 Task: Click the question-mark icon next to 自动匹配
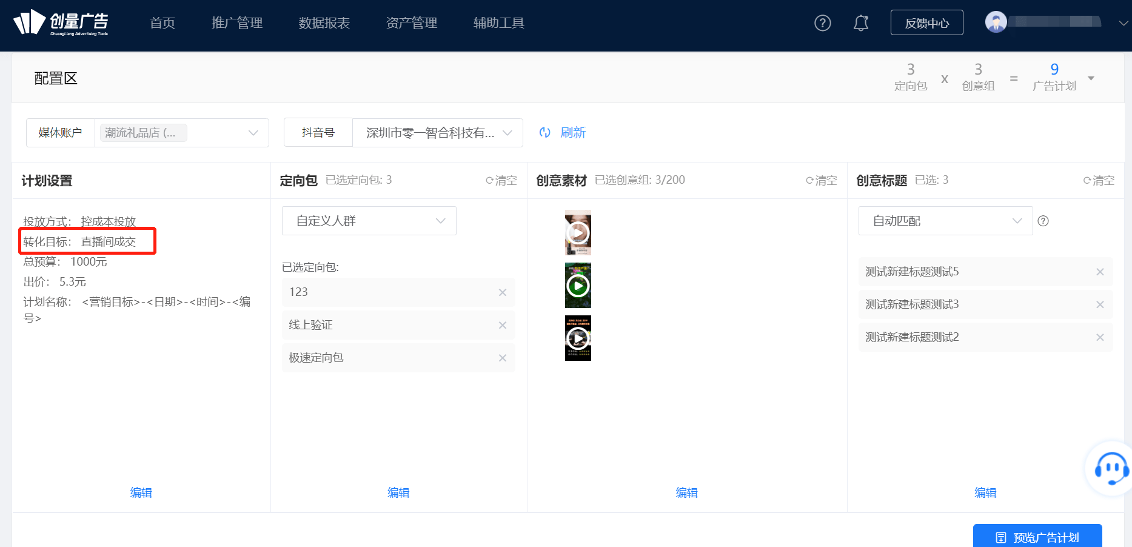[x=1043, y=221]
